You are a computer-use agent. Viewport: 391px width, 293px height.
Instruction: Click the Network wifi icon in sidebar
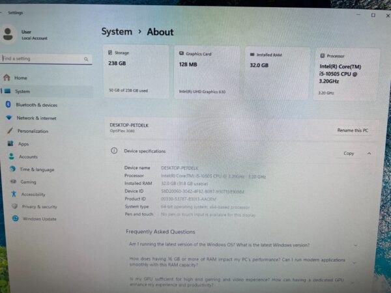click(9, 117)
